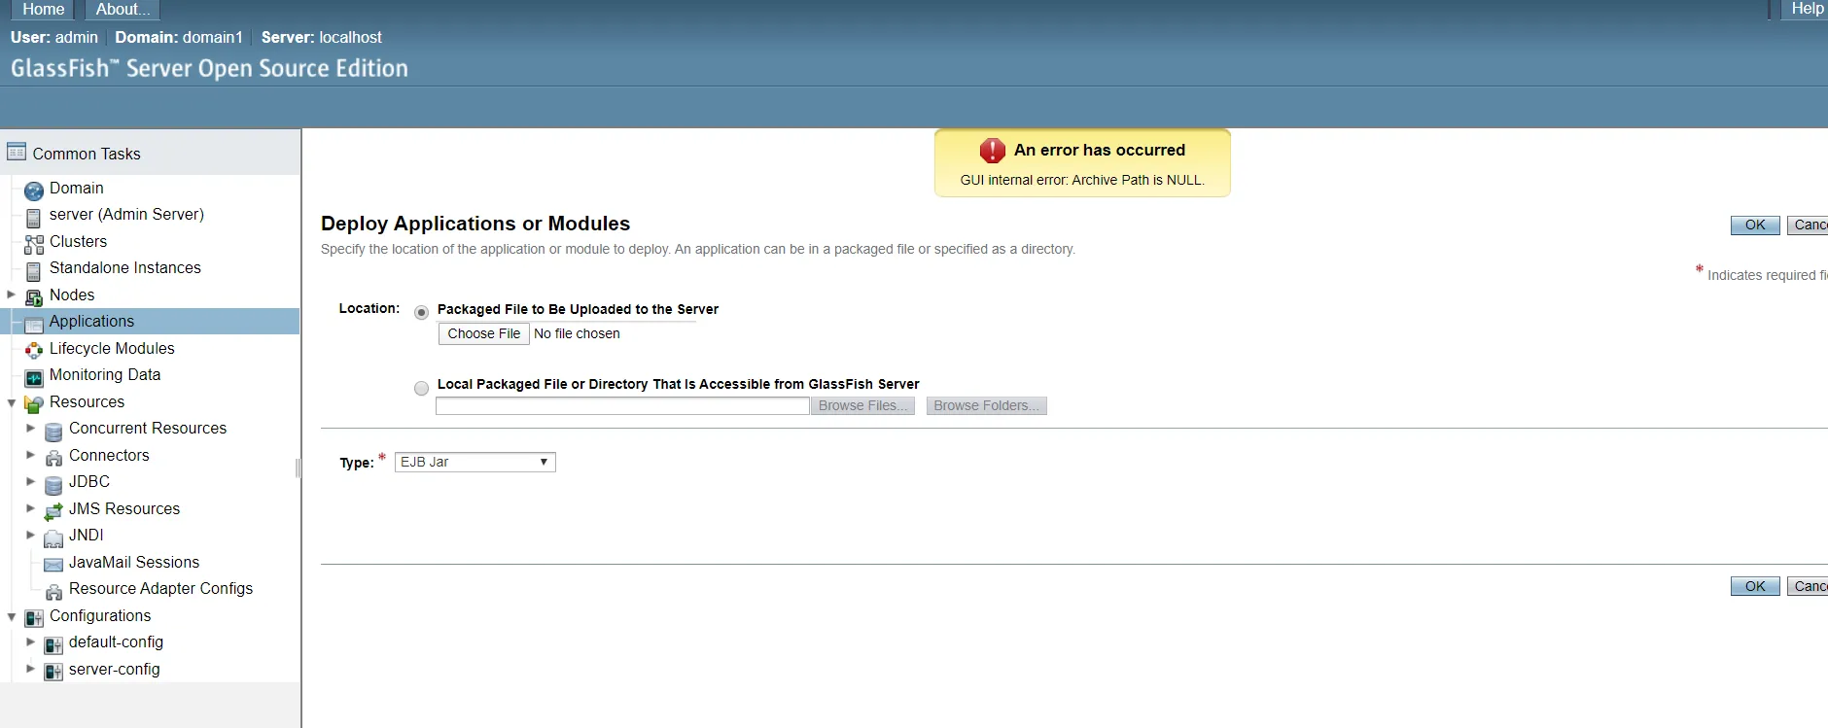
Task: Click the Concurrent Resources icon
Action: click(53, 431)
